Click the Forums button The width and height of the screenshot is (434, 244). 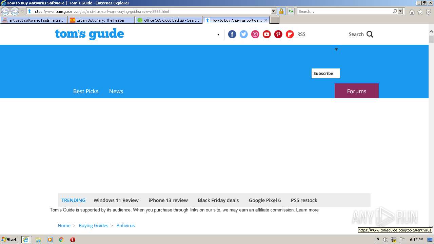pos(357,91)
